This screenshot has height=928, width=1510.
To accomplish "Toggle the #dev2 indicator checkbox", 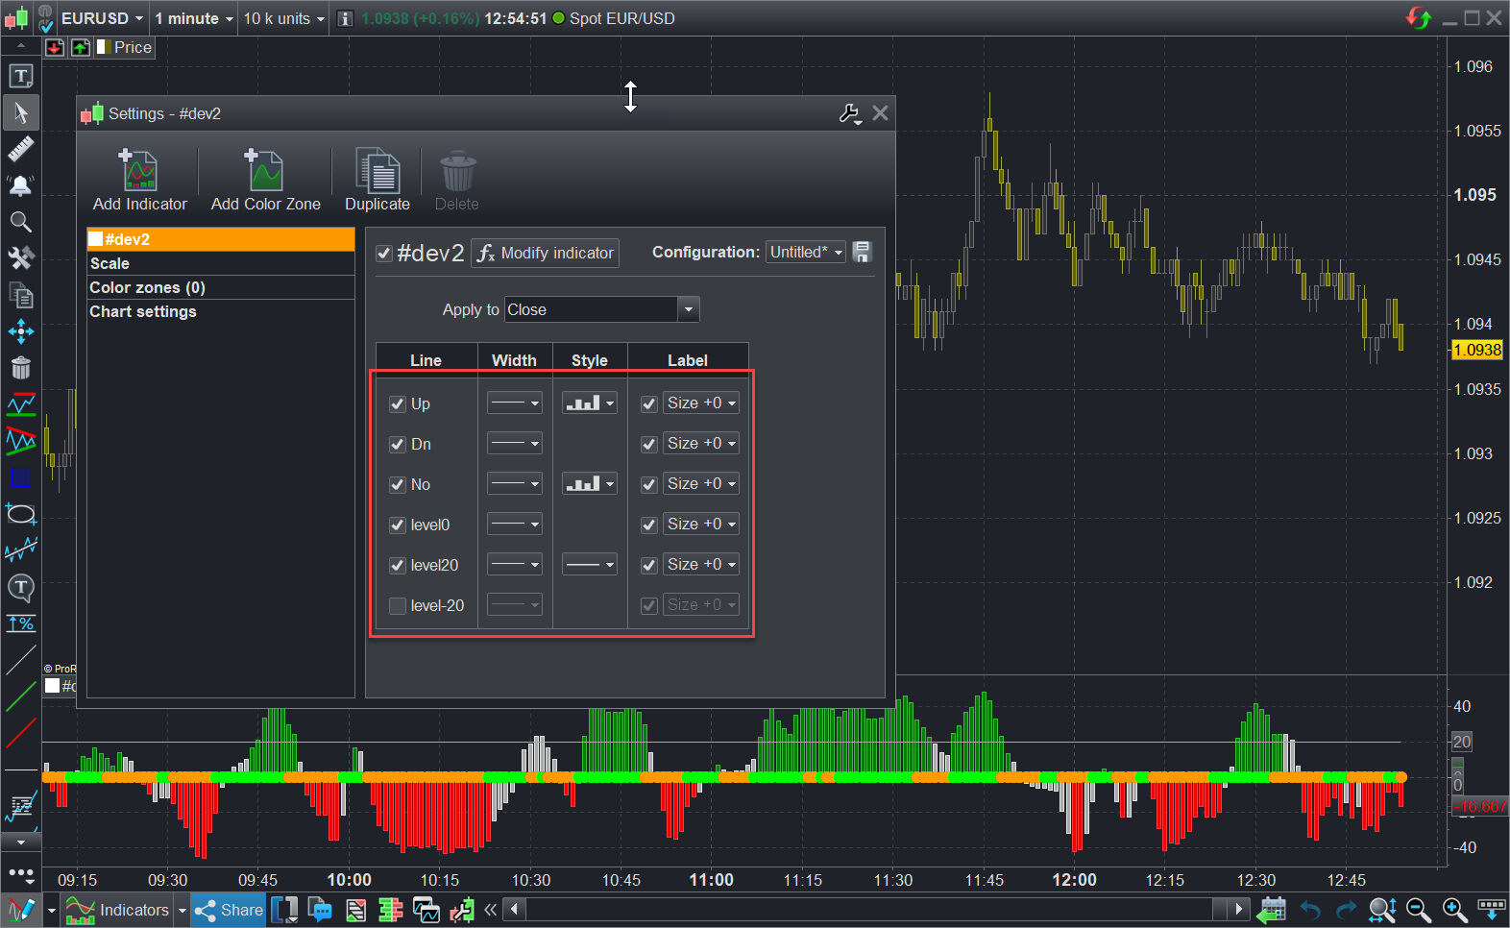I will (384, 253).
